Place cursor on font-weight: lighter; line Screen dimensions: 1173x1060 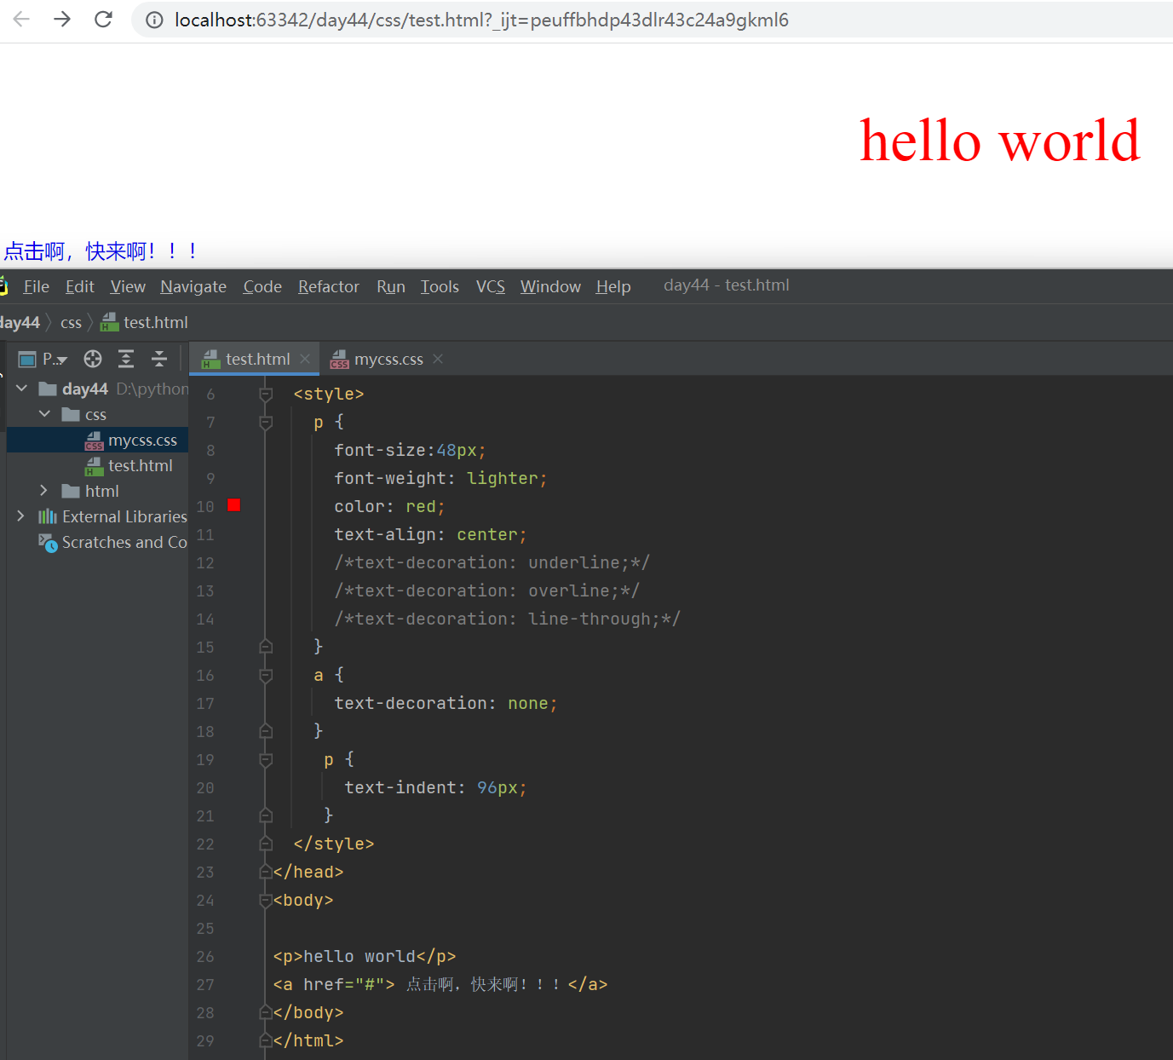(440, 478)
